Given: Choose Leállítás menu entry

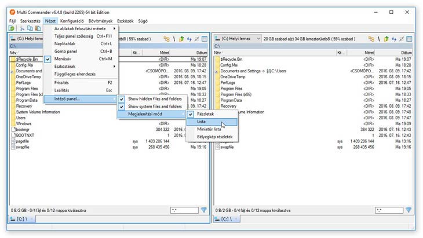Looking at the screenshot, I should tap(81, 90).
